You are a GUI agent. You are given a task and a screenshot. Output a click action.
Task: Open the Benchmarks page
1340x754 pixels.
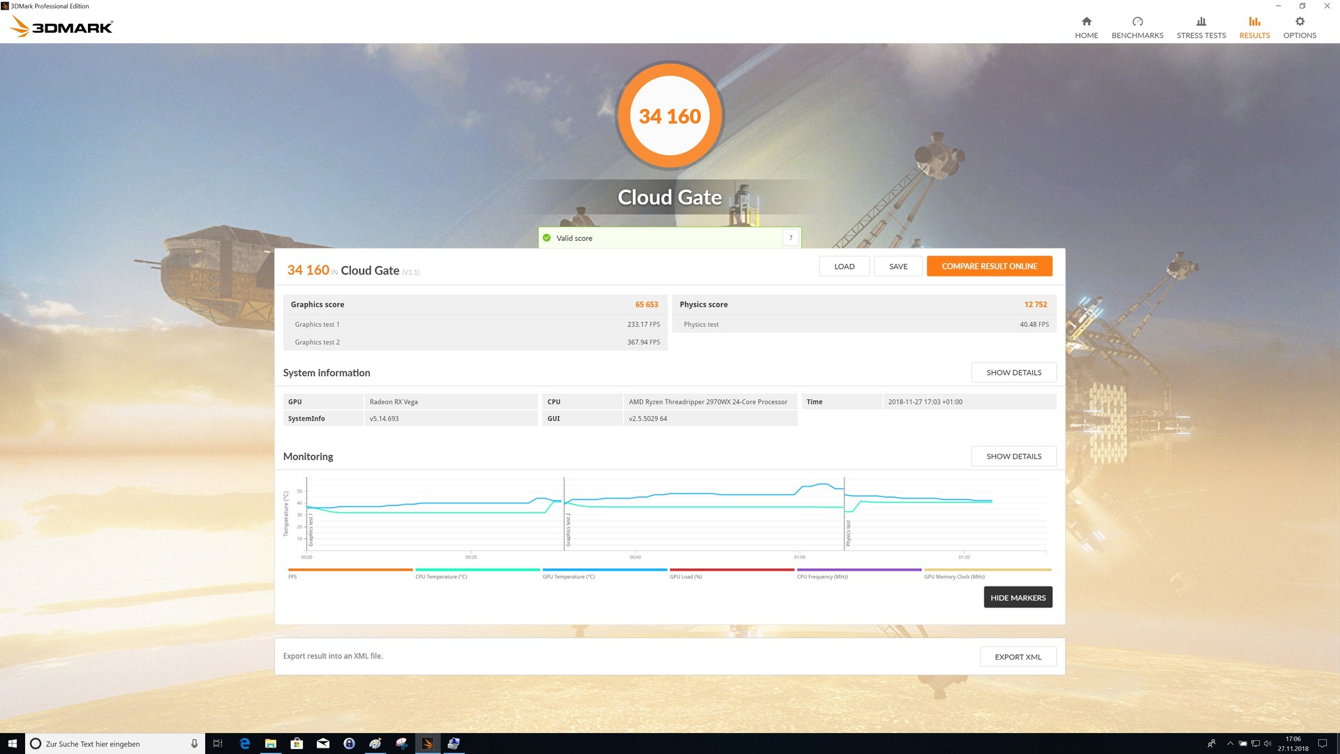(x=1137, y=27)
